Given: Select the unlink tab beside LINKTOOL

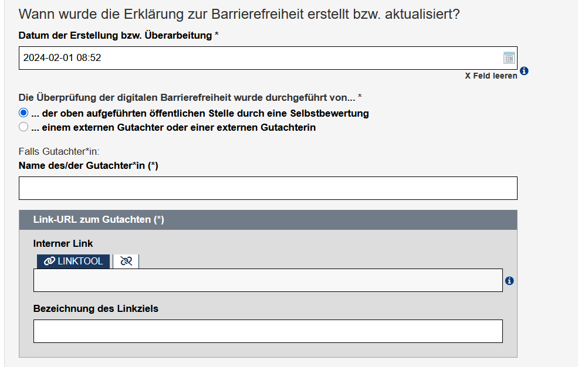Looking at the screenshot, I should coord(126,261).
